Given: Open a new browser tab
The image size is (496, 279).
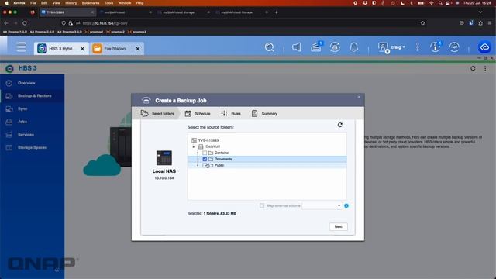Looking at the screenshot, I should [x=276, y=12].
